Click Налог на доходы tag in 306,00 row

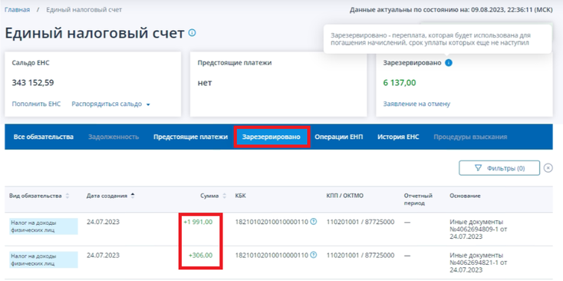(44, 260)
